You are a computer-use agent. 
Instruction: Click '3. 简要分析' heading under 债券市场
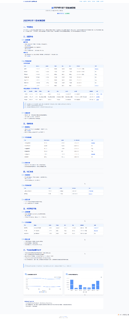(27, 162)
